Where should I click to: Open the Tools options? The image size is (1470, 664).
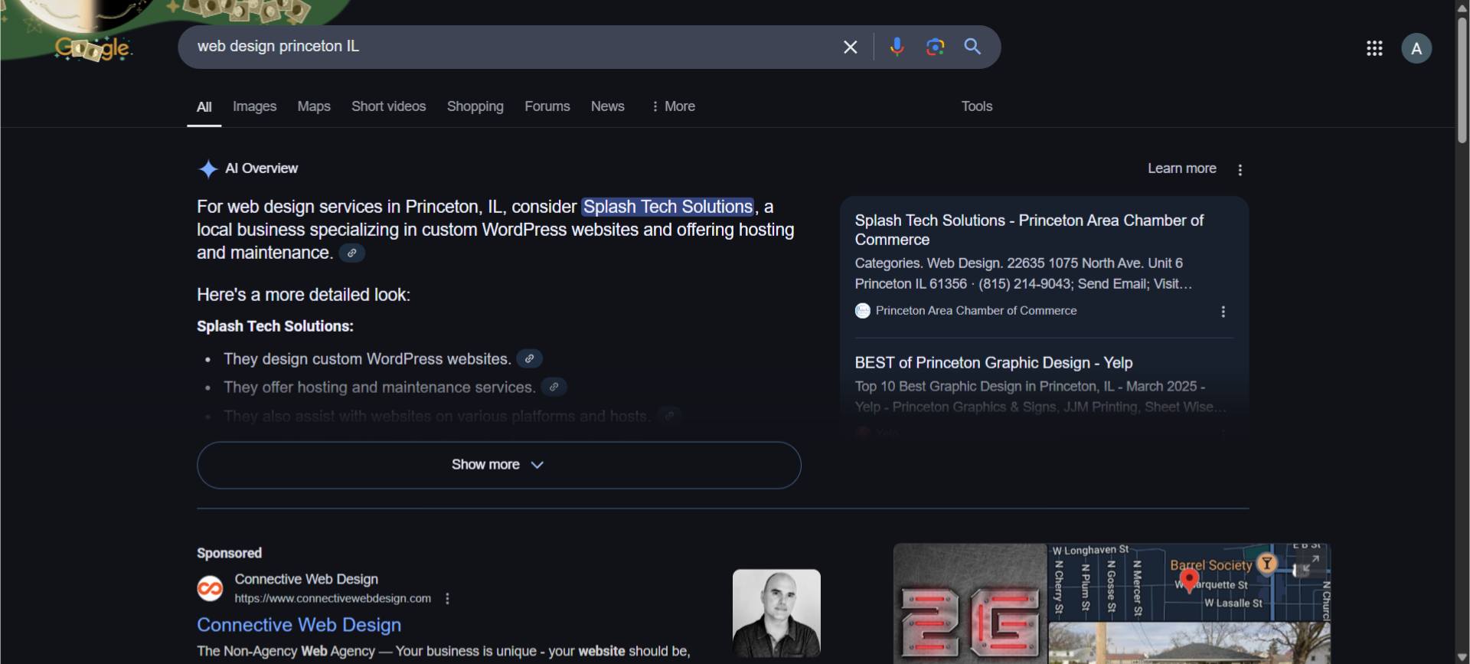pyautogui.click(x=977, y=106)
